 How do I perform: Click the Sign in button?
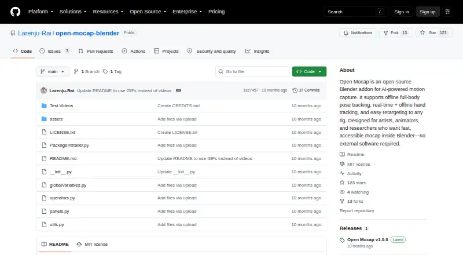[402, 12]
